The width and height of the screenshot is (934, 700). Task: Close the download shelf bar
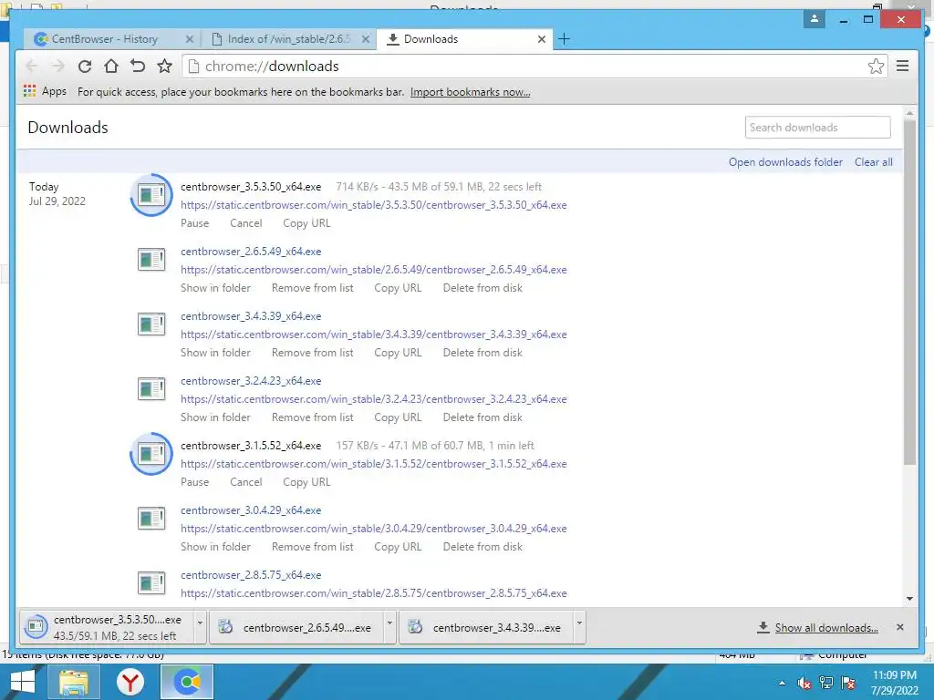tap(900, 627)
